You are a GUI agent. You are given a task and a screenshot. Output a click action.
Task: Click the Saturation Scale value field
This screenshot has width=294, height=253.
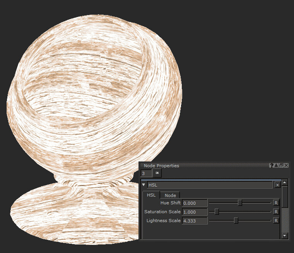(x=195, y=212)
